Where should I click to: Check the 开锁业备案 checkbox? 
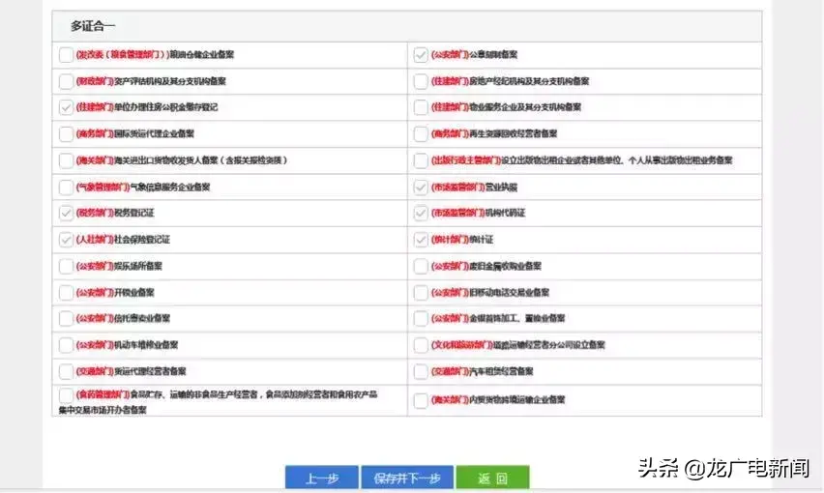(x=66, y=292)
